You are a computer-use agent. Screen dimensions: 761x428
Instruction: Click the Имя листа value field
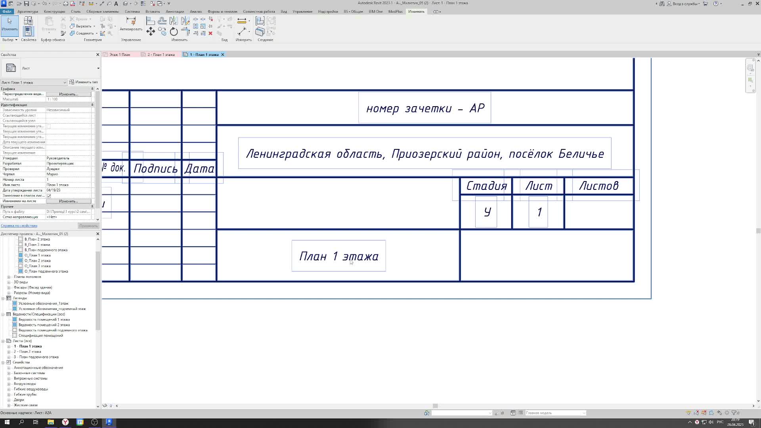point(69,185)
